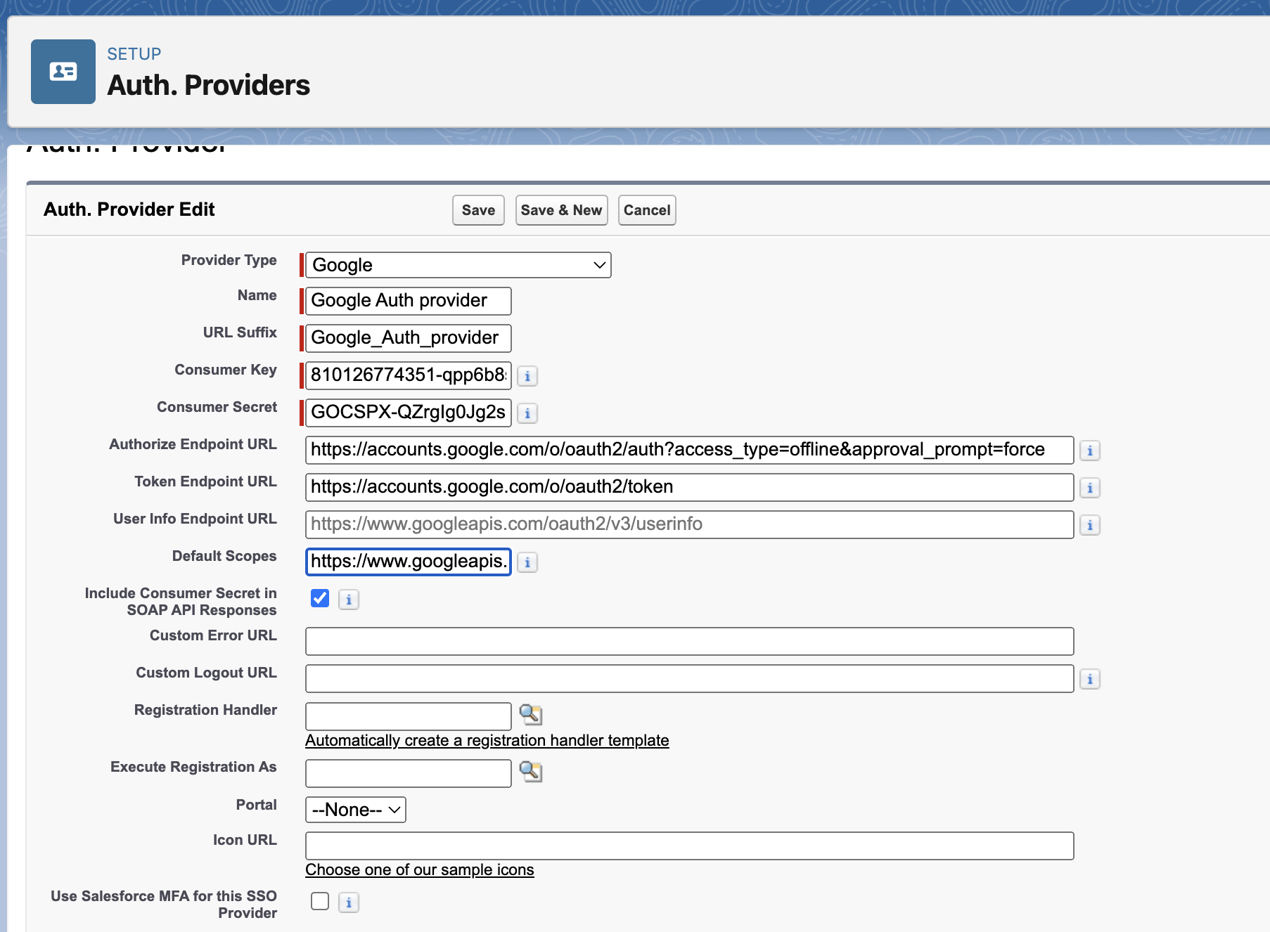
Task: Click the Default Scopes info icon
Action: pos(527,562)
